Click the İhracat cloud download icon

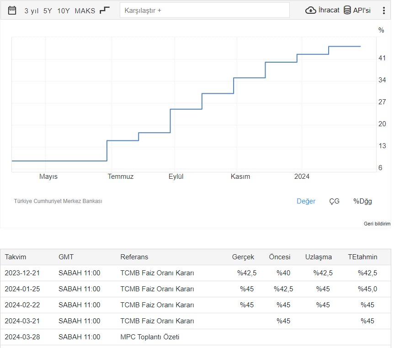[311, 10]
